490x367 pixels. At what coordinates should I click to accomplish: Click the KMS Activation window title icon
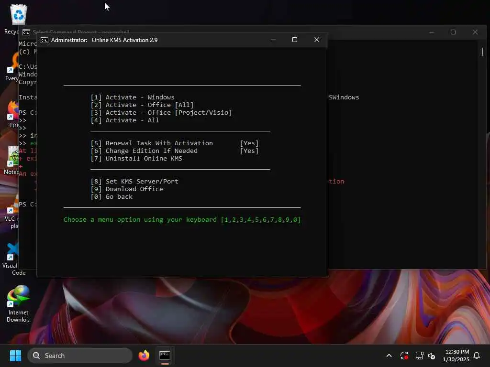(45, 40)
